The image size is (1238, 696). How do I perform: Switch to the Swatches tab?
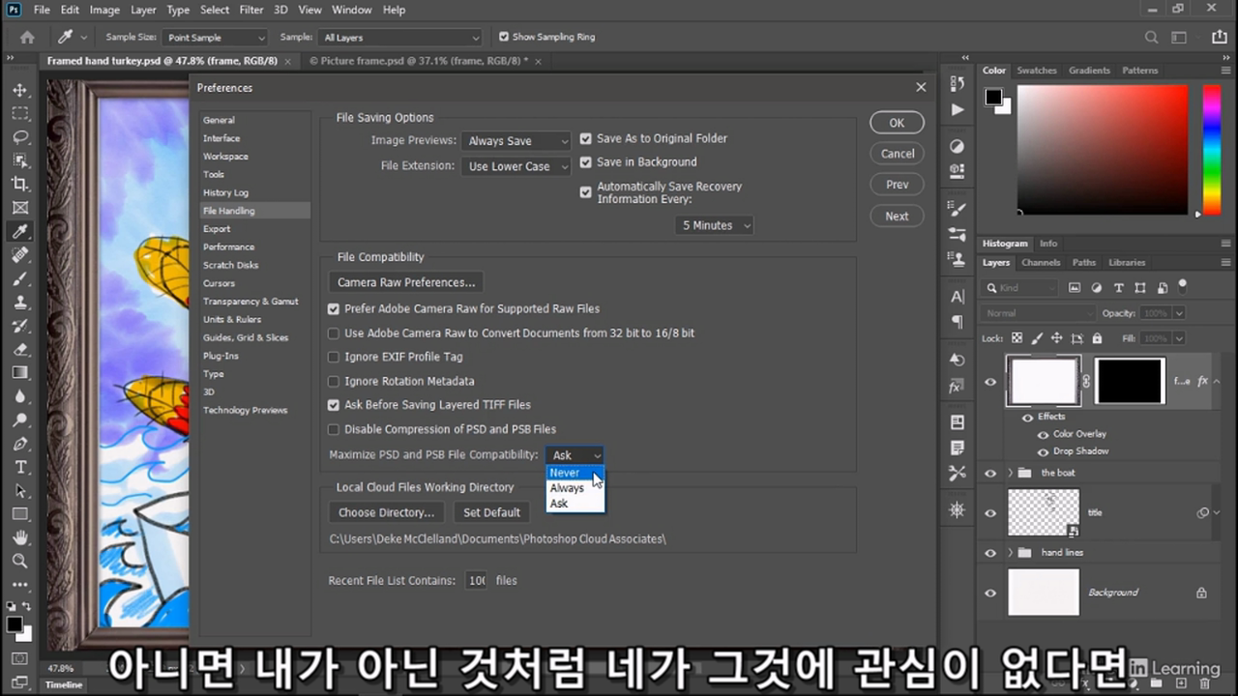pyautogui.click(x=1037, y=71)
